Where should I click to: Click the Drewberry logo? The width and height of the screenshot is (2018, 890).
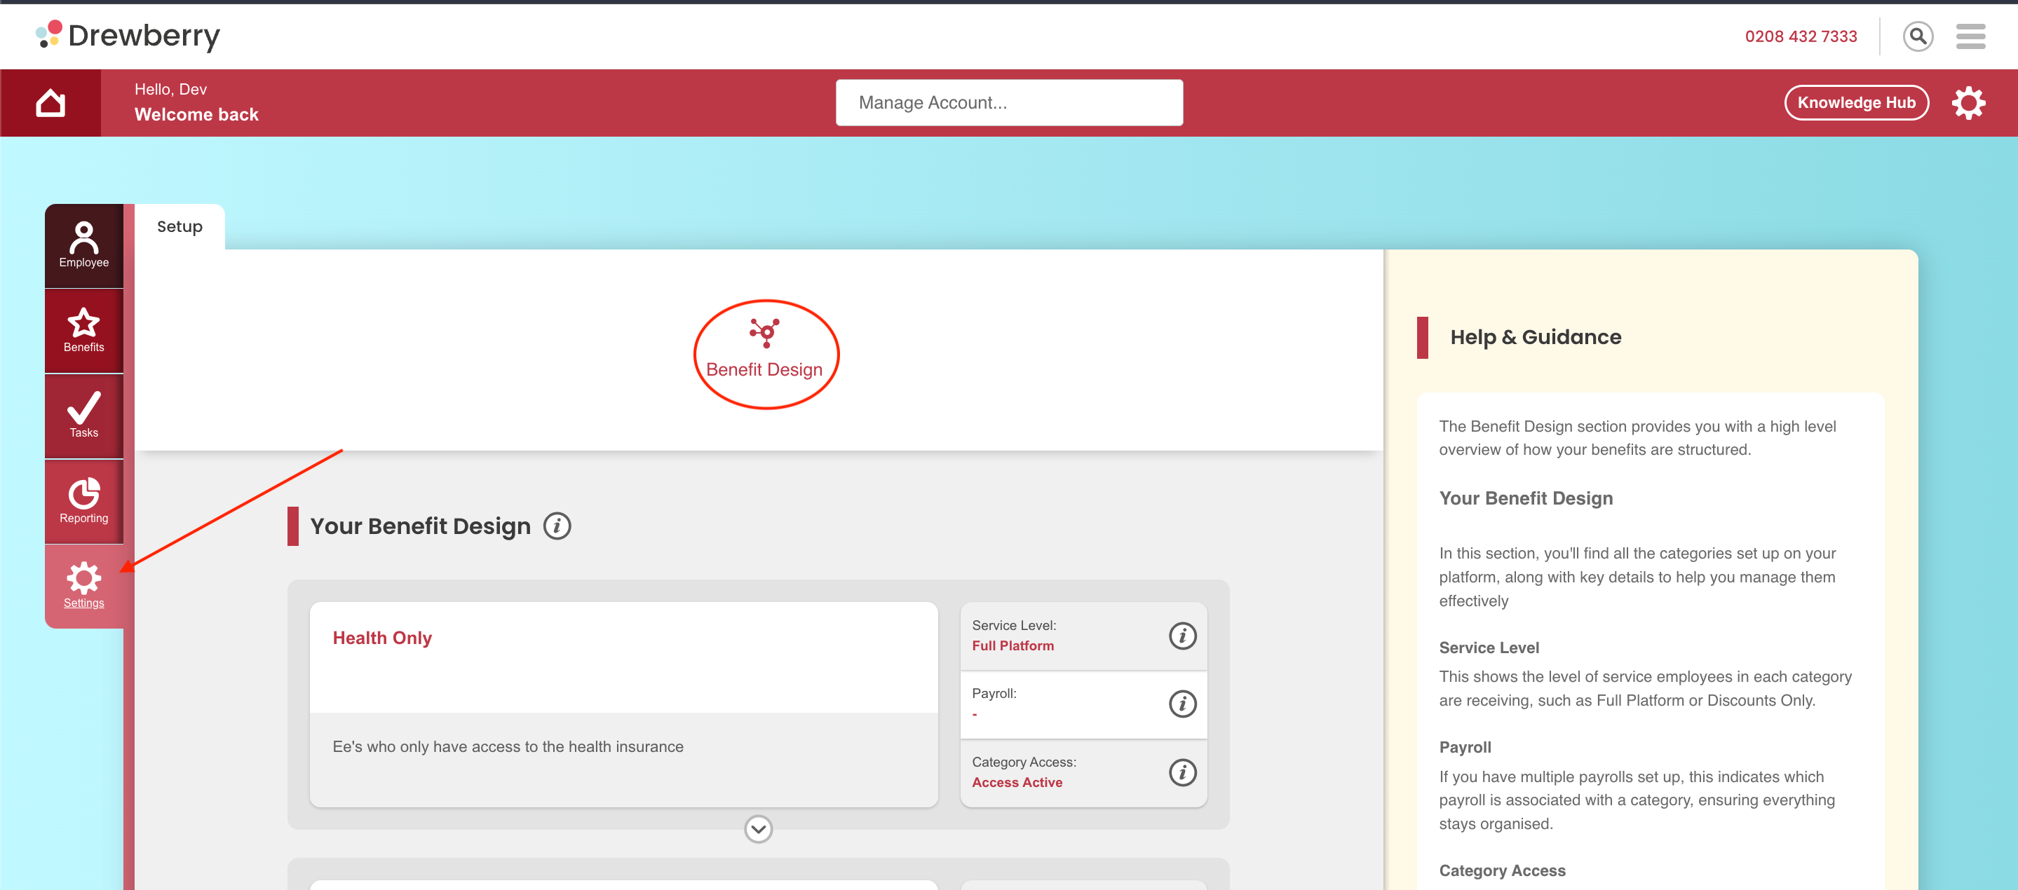[128, 35]
